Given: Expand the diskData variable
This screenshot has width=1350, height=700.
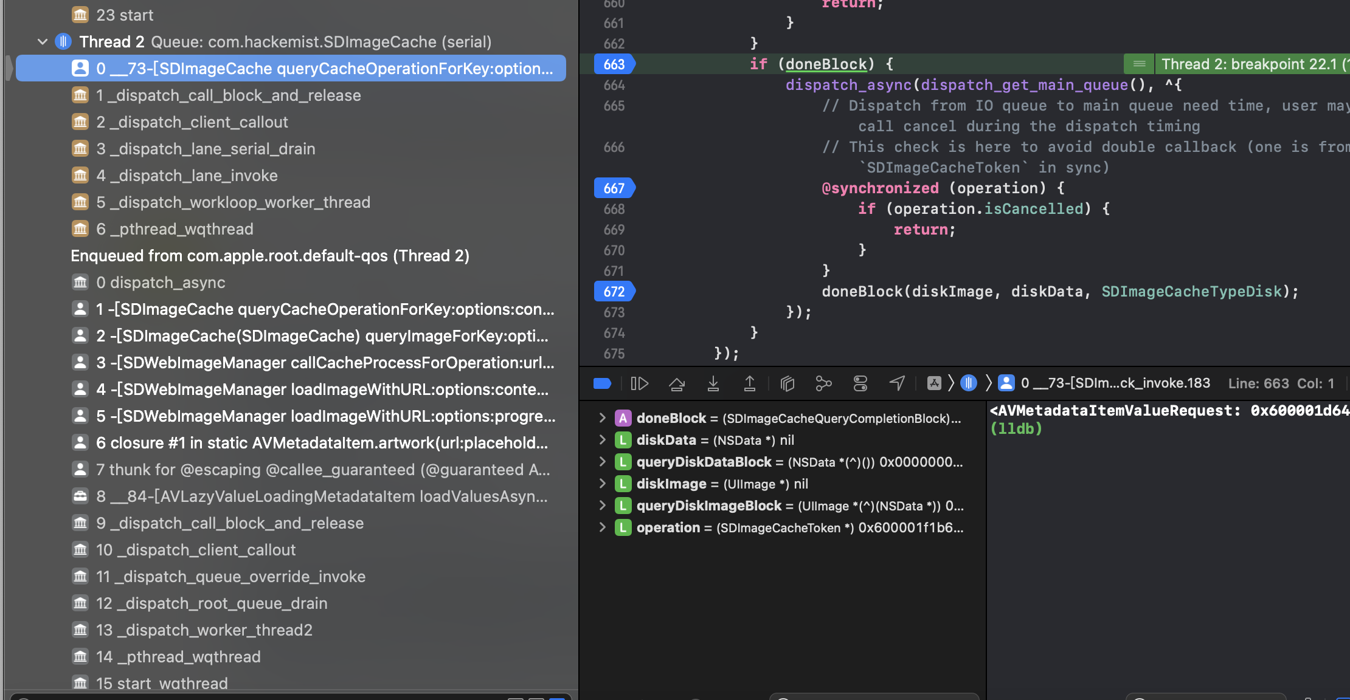Looking at the screenshot, I should point(602,440).
